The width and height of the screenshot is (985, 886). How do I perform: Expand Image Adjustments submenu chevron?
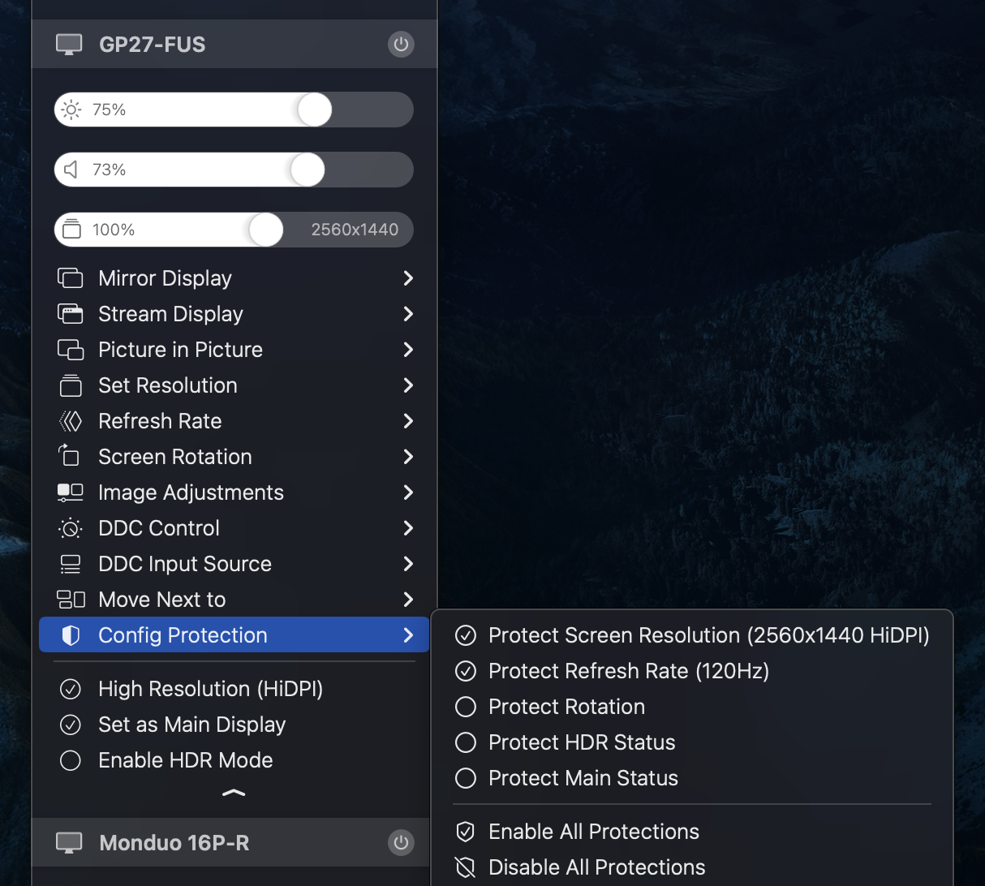(x=408, y=492)
